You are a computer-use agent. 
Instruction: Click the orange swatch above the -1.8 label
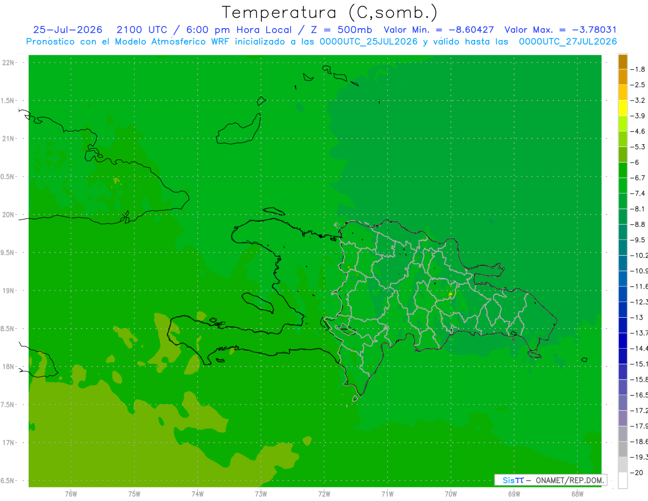click(623, 62)
